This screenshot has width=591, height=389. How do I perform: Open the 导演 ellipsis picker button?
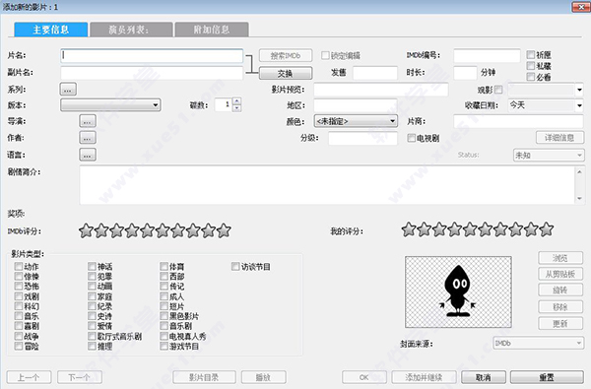coord(88,121)
